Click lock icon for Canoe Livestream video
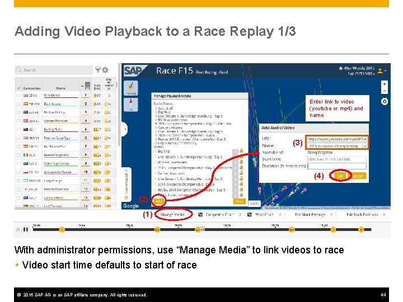 pos(241,173)
